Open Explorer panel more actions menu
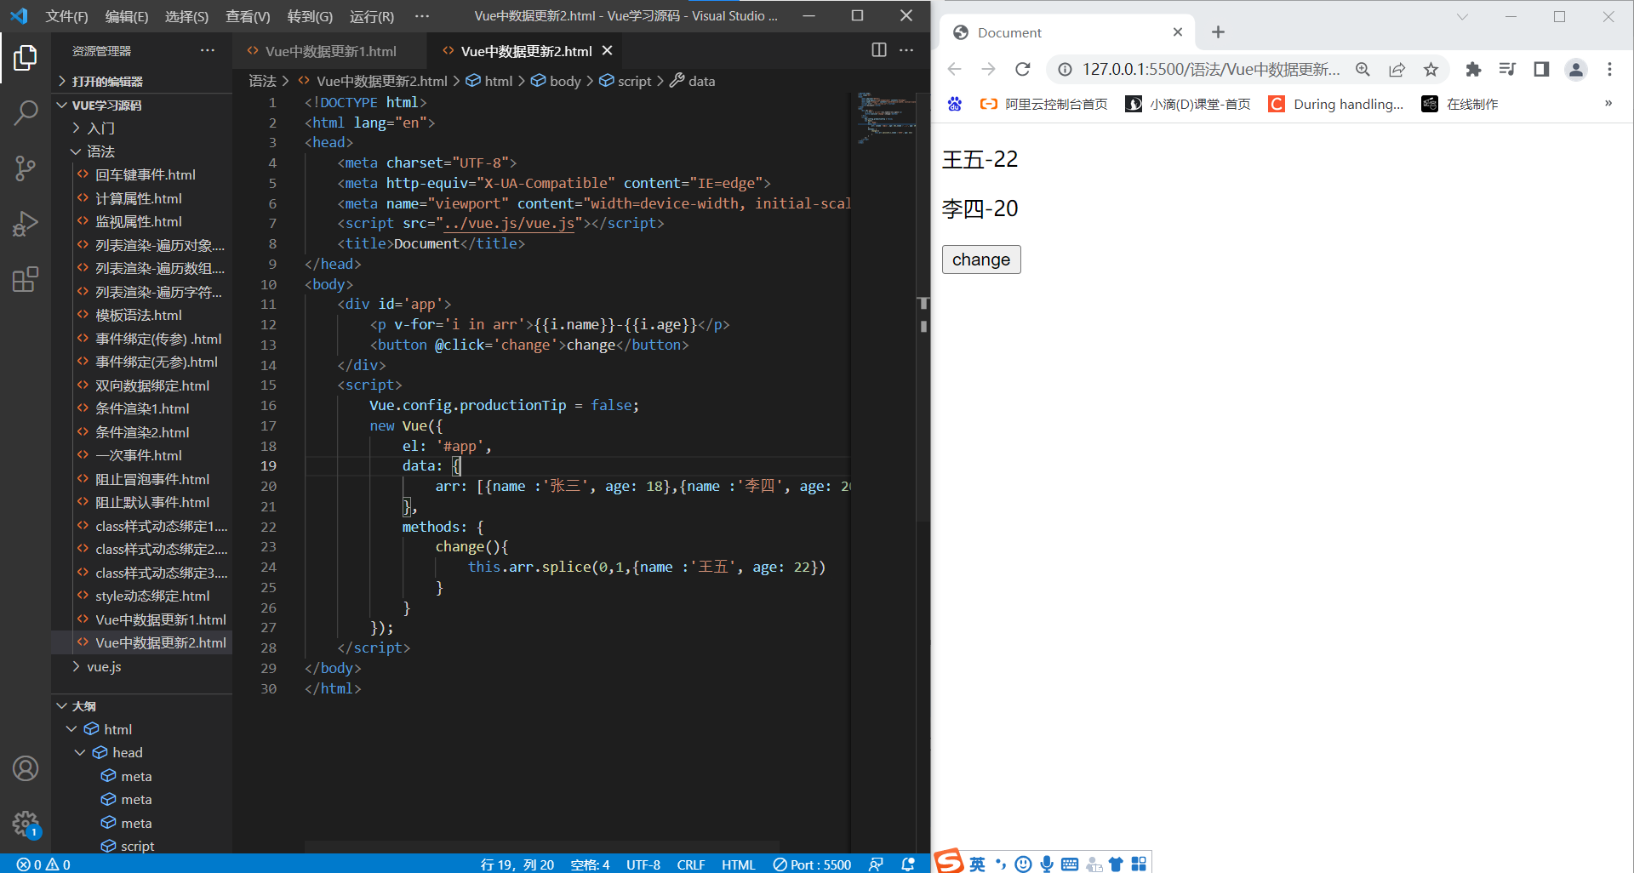This screenshot has width=1634, height=873. point(208,51)
